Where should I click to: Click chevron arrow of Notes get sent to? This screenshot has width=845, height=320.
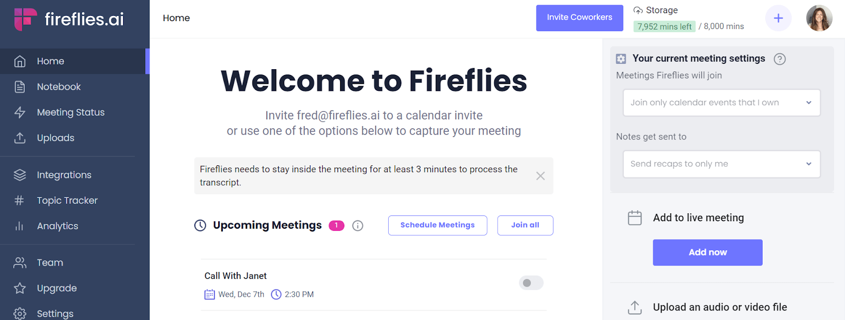tap(809, 164)
